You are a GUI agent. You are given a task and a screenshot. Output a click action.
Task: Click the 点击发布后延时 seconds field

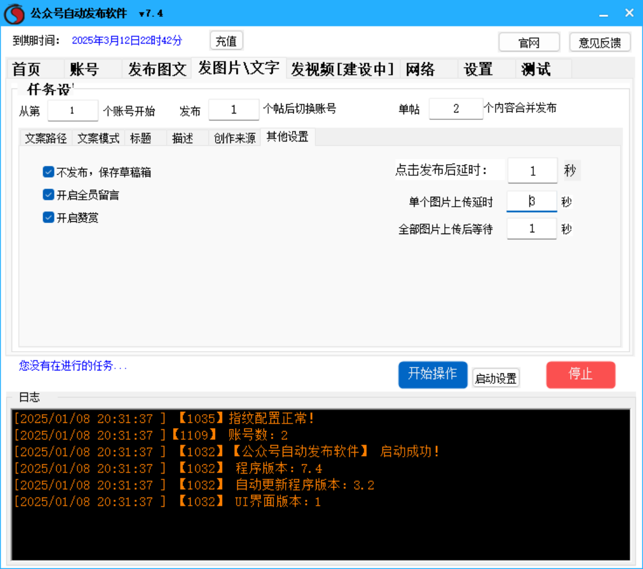click(x=532, y=171)
